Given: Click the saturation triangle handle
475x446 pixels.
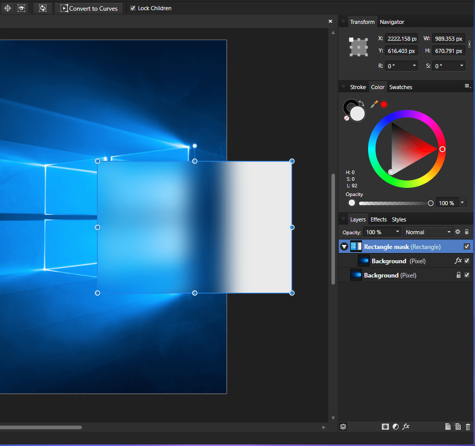Looking at the screenshot, I should pyautogui.click(x=391, y=172).
